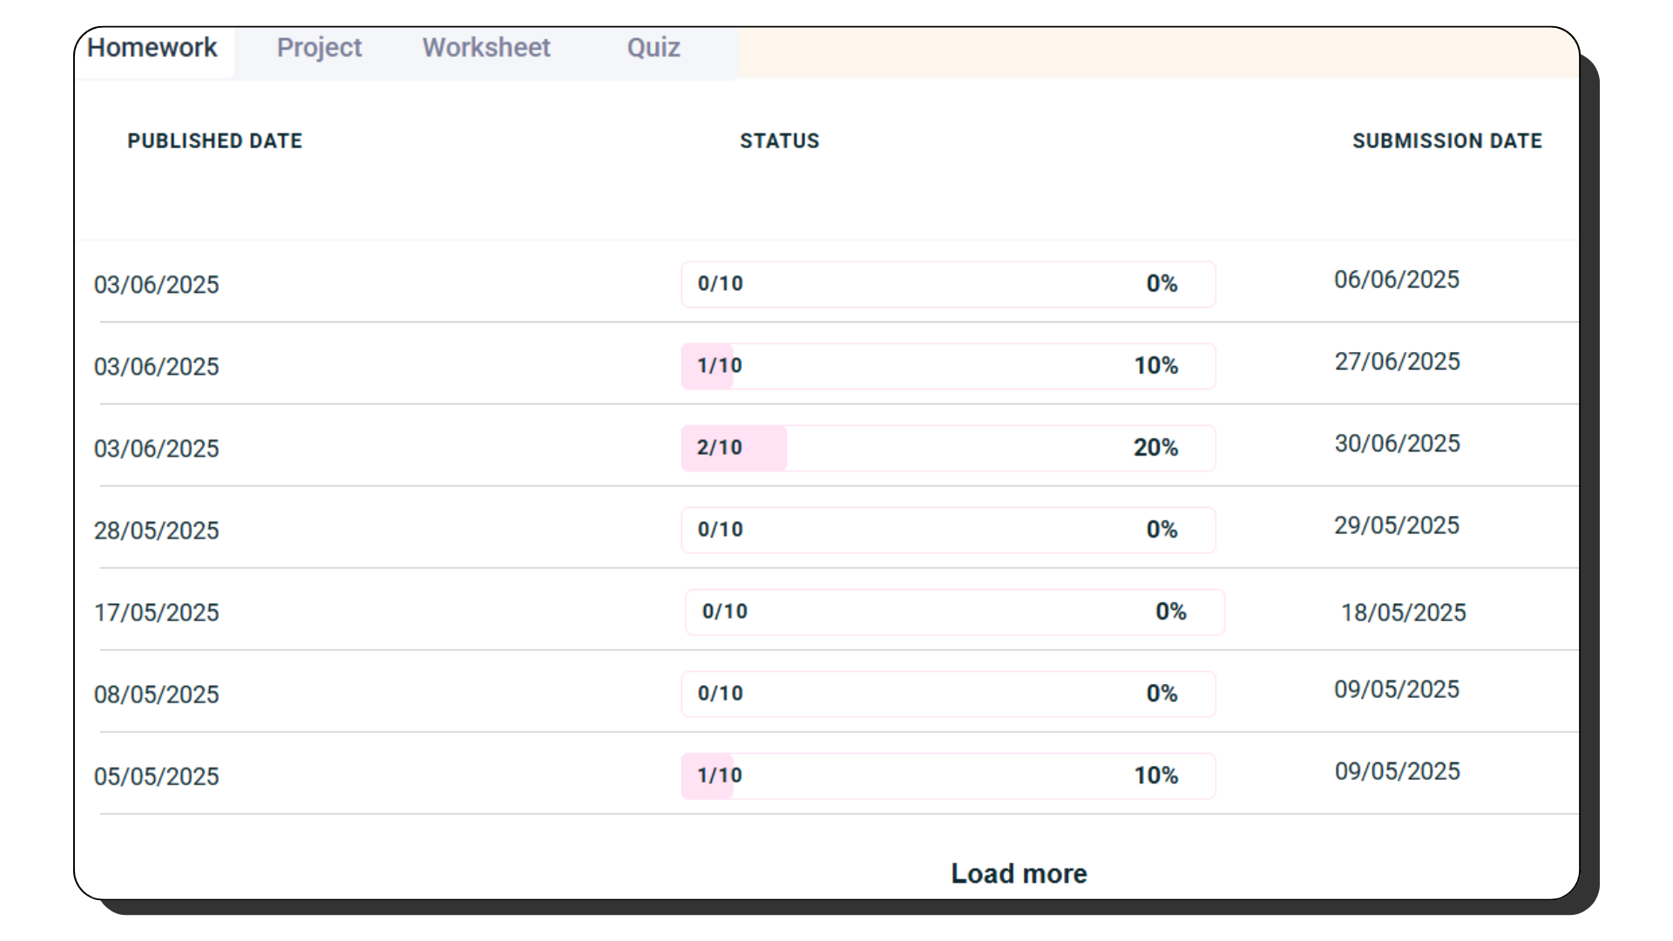1673x941 pixels.
Task: Select progress bar of homework published 05/05/2025
Action: pos(948,775)
